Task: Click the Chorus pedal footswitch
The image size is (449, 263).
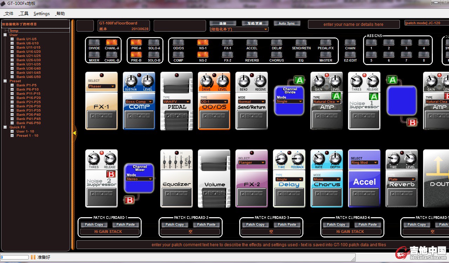Action: click(x=327, y=197)
